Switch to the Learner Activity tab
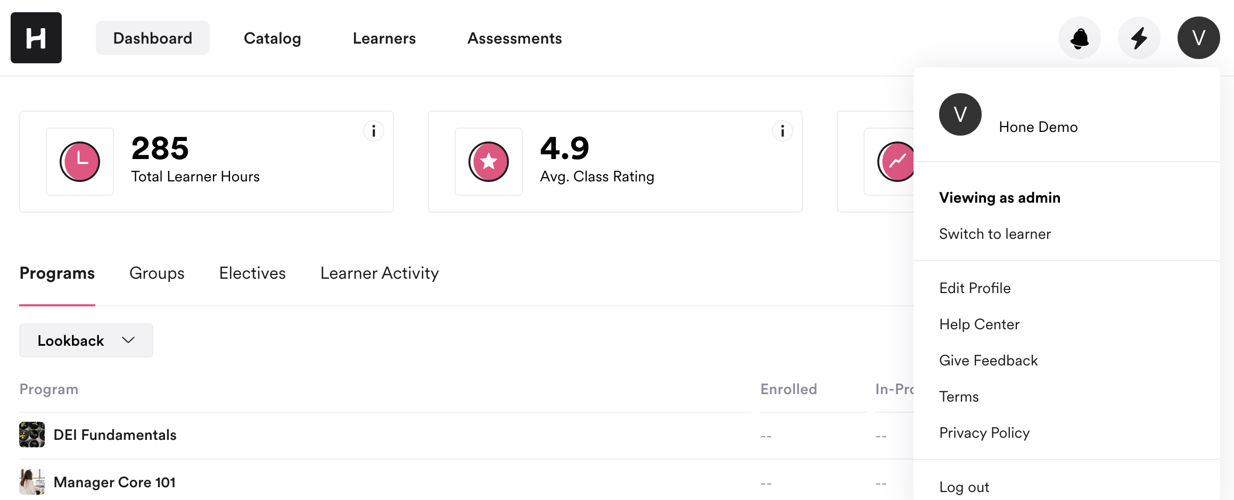Screen dimensions: 1234x500 [x=379, y=273]
